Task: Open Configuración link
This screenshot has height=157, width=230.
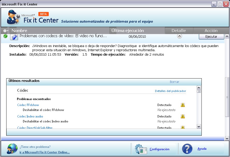Action: (x=159, y=149)
